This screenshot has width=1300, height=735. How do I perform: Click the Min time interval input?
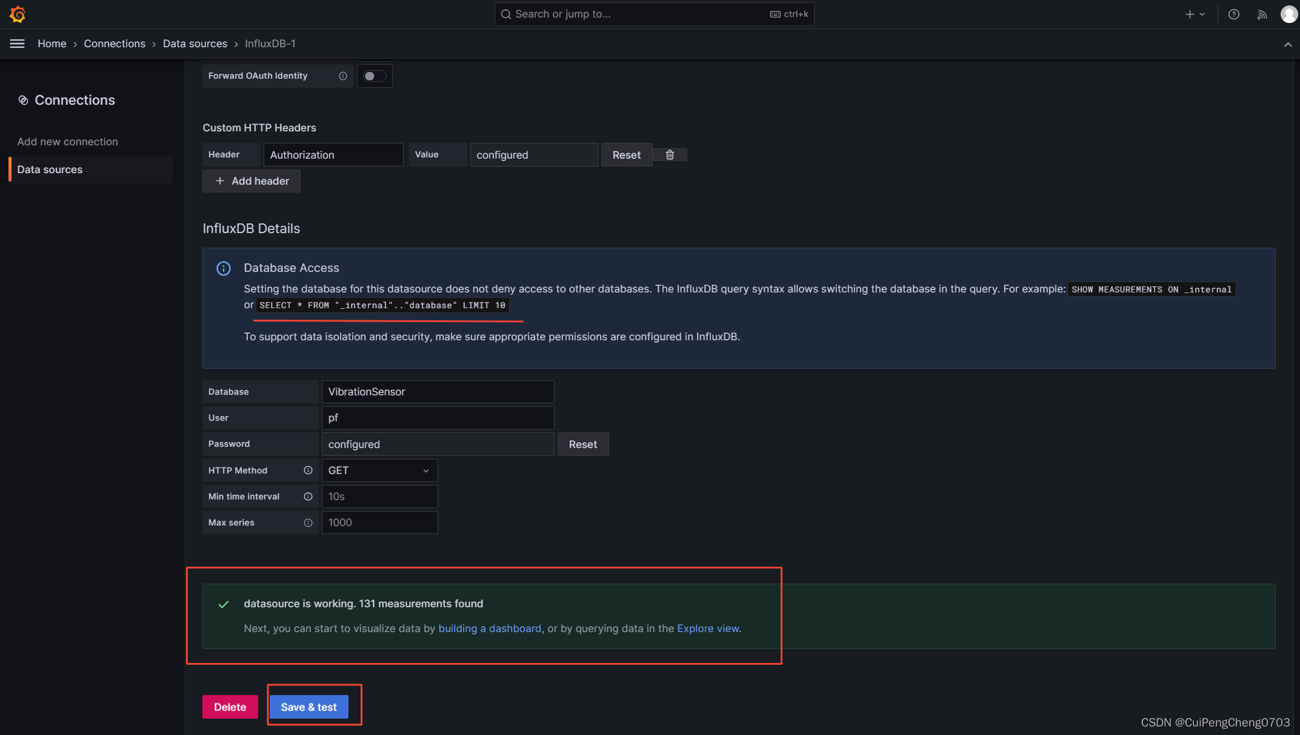379,496
